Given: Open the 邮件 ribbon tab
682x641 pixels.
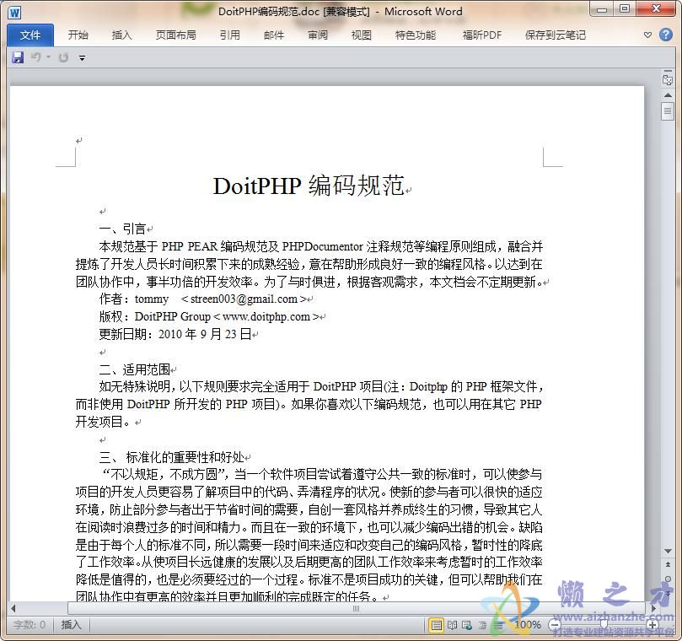Looking at the screenshot, I should (274, 35).
